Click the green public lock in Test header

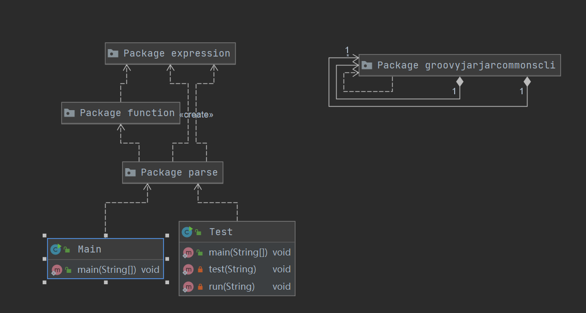coord(198,232)
